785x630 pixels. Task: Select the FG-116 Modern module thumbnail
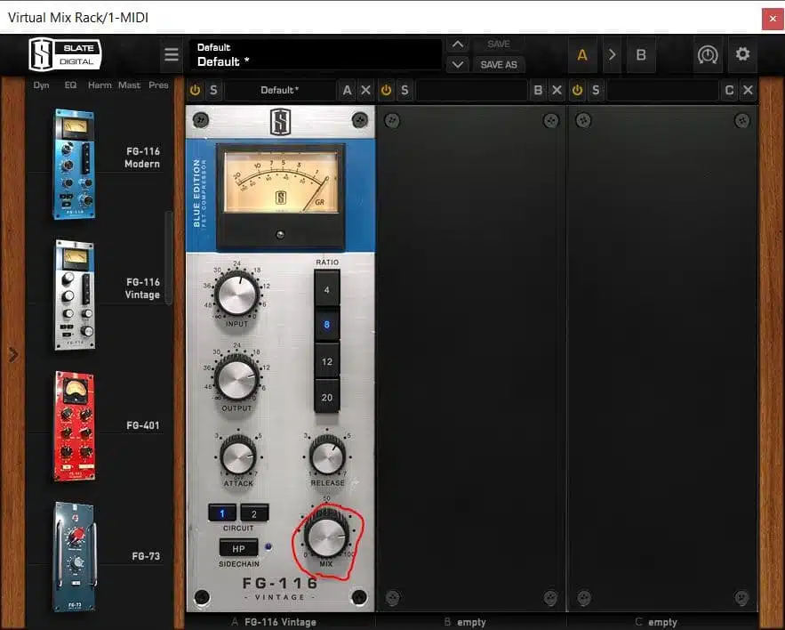74,164
